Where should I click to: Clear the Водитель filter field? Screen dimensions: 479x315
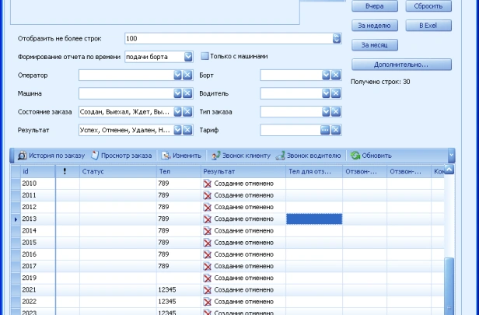(x=336, y=93)
